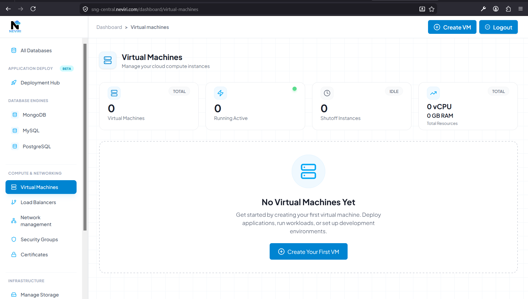528x299 pixels.
Task: Click the BETA badge
Action: (67, 68)
